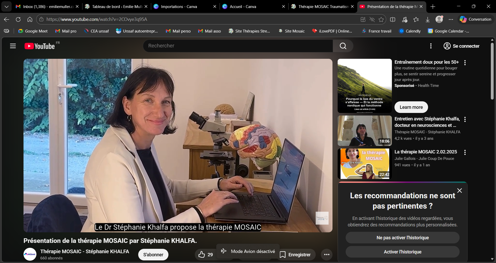Subscribe to channel with S'abonner button

click(153, 255)
